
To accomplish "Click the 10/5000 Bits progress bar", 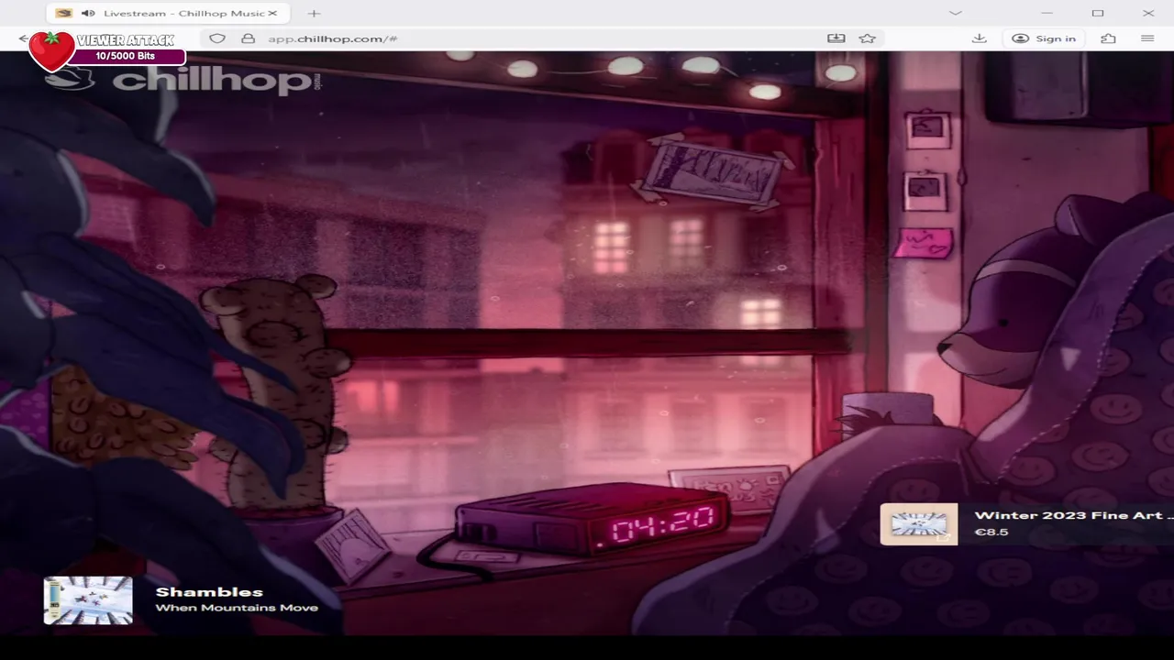I will click(x=130, y=56).
